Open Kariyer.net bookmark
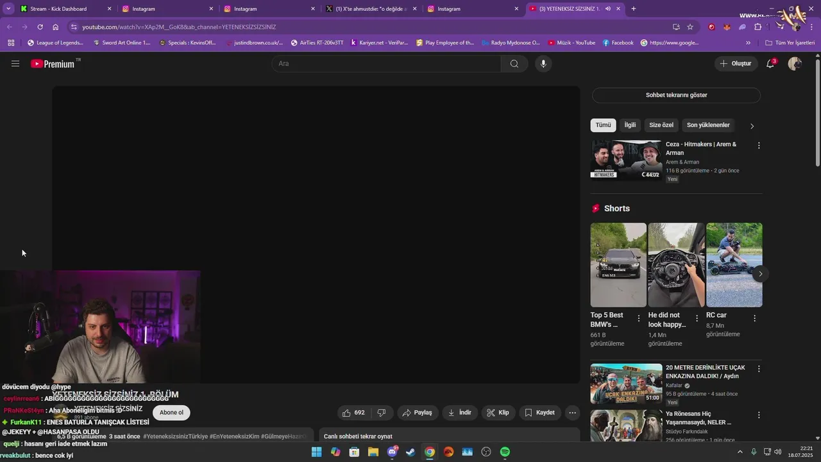This screenshot has height=462, width=821. [x=379, y=43]
